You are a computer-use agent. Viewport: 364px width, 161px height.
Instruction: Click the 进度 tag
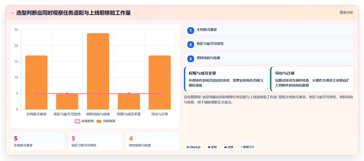229,147
